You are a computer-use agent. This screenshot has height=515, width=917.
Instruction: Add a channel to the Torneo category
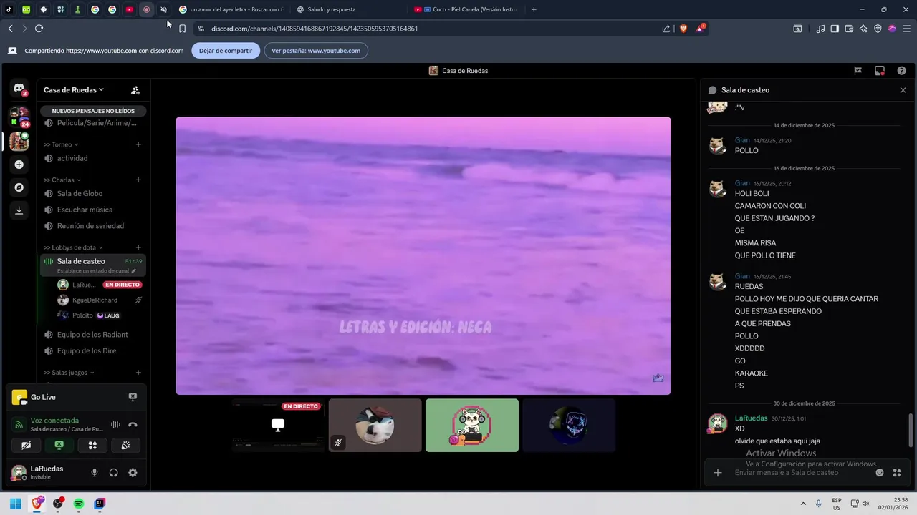click(138, 144)
